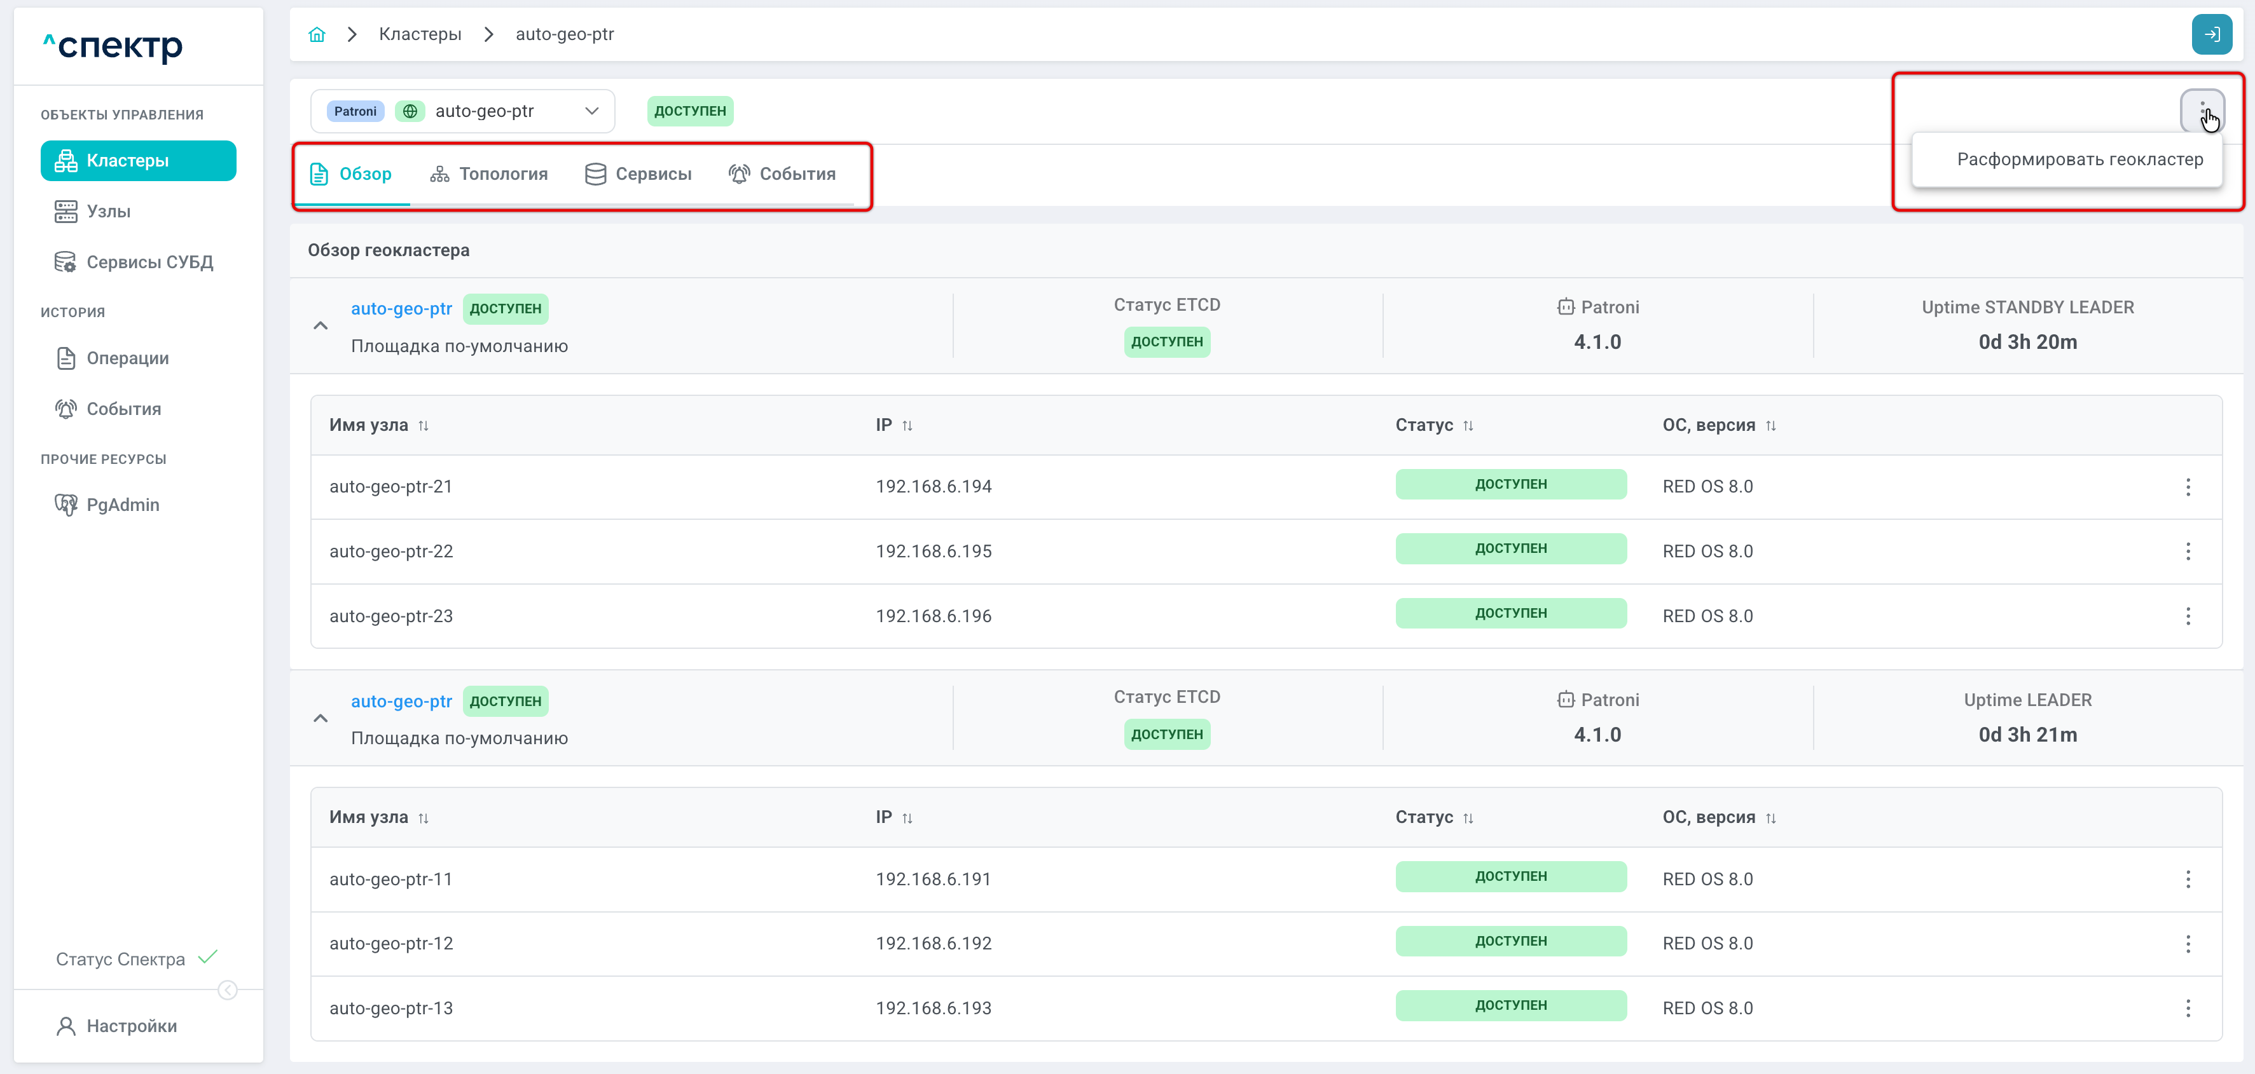This screenshot has height=1074, width=2255.
Task: Open actions menu for node auto-geo-ptr-13
Action: 2188,1009
